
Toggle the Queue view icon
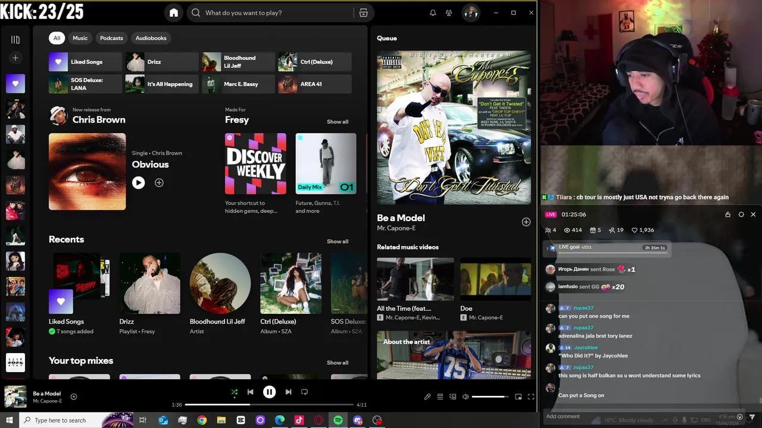pos(440,396)
